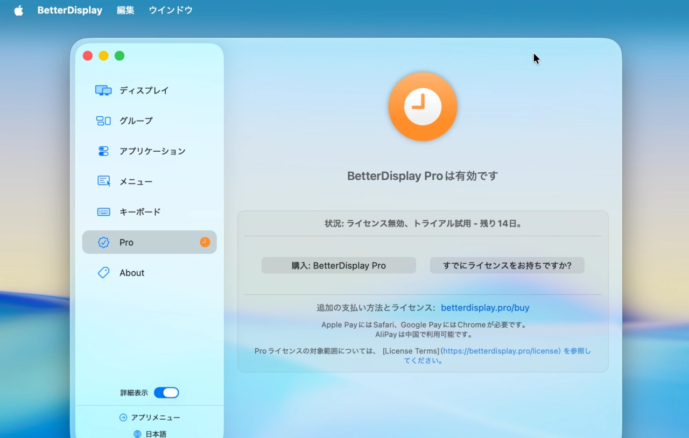Toggle the 詳細表示 switch

point(166,393)
